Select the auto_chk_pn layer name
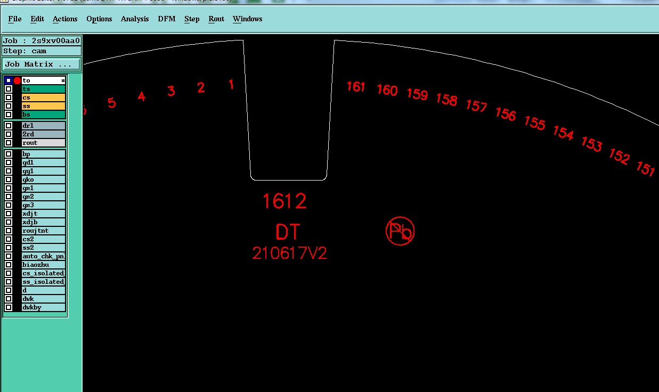 43,256
